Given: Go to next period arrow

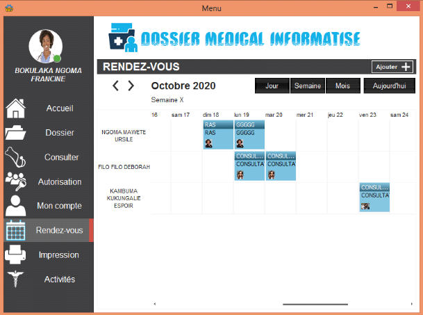Looking at the screenshot, I should coord(131,86).
